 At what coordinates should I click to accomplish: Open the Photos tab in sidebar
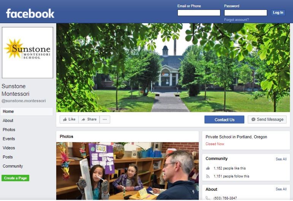pyautogui.click(x=9, y=130)
